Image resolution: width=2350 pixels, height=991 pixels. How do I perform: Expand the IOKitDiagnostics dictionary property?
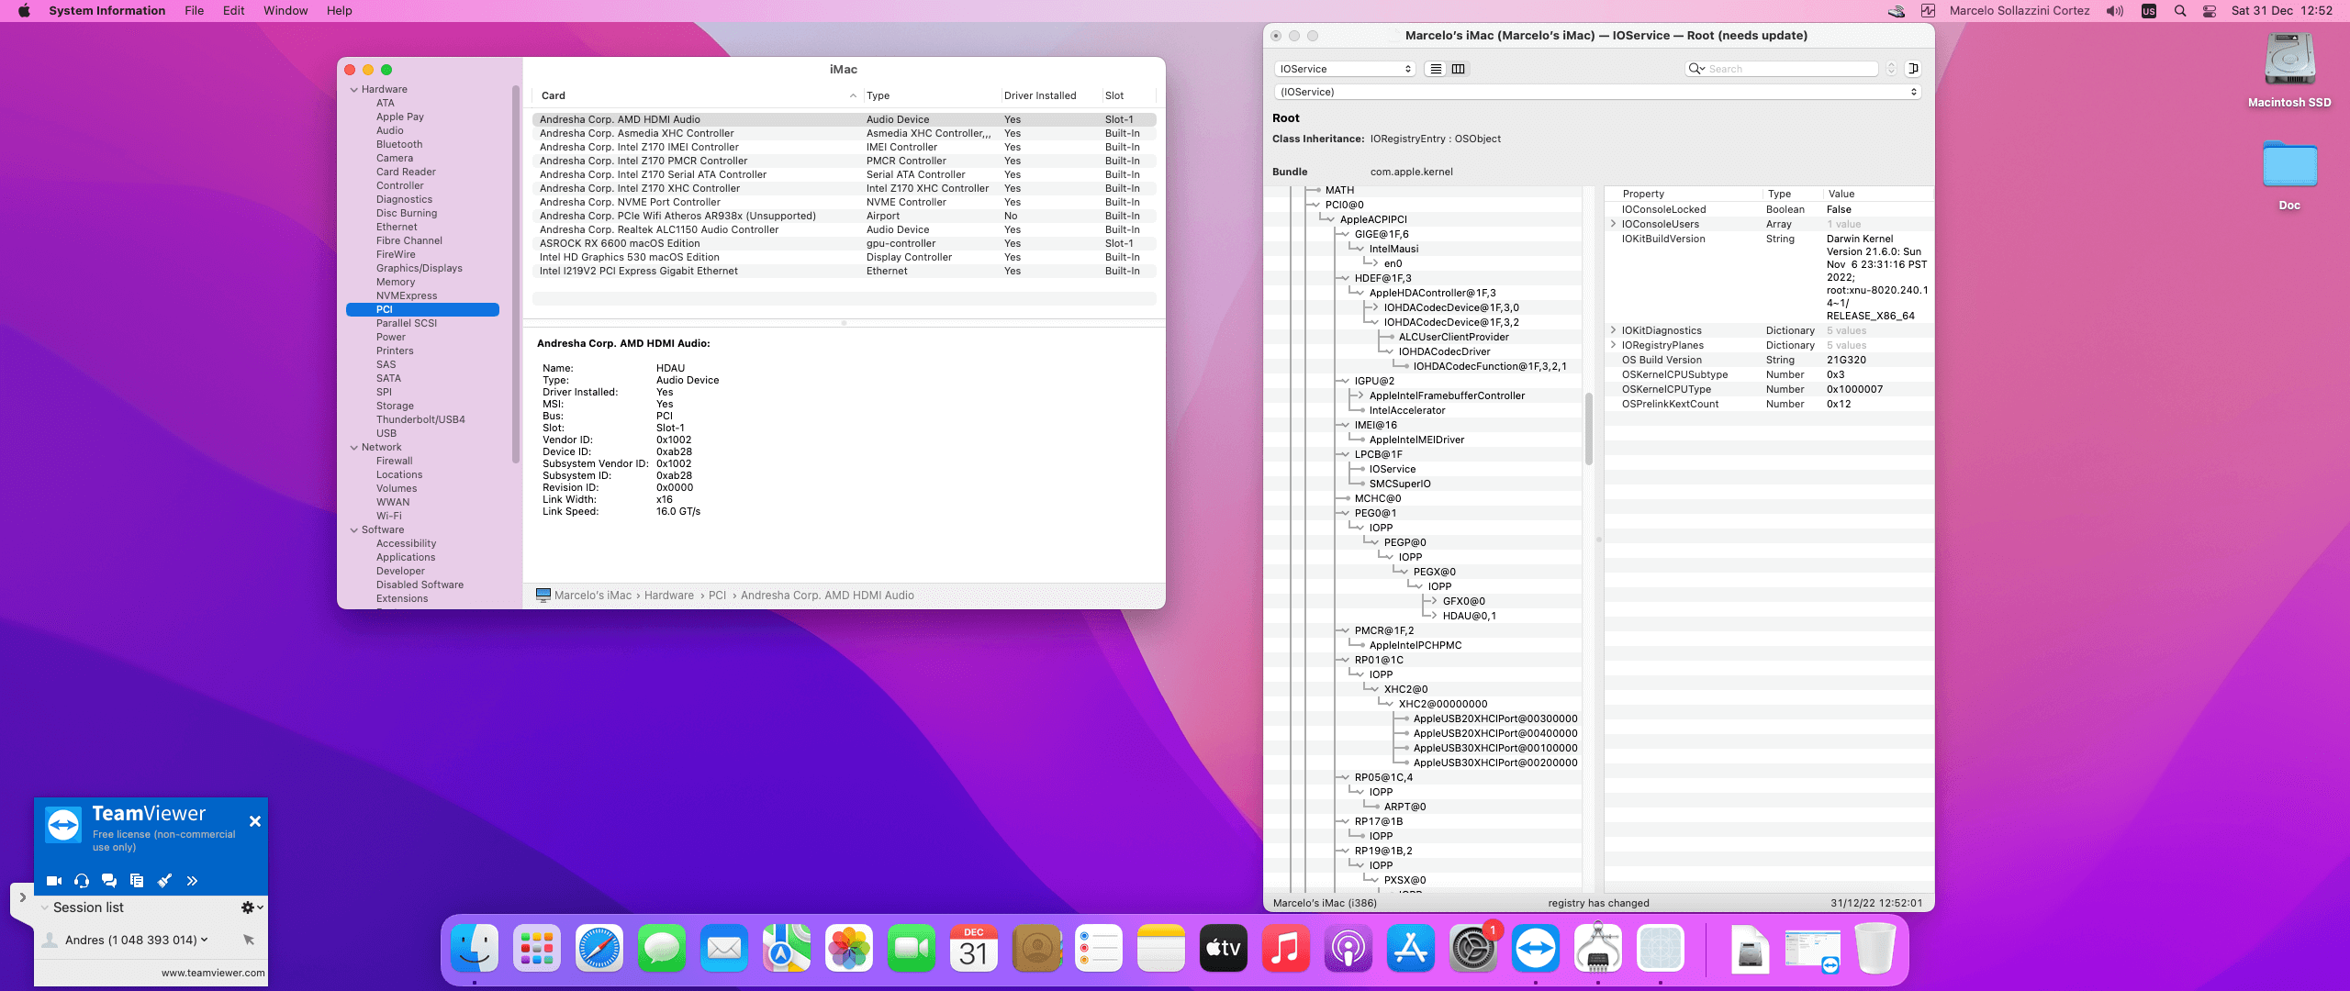pos(1613,330)
